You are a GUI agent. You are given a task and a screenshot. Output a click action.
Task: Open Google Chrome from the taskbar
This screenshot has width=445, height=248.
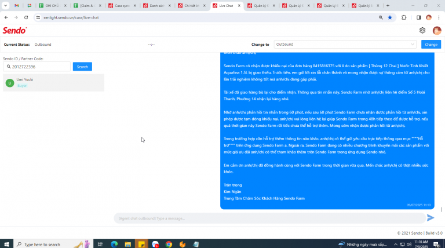(169, 244)
